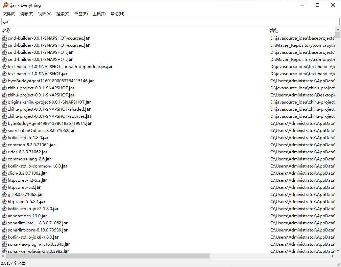Click jar icon of annotations-13.0.jar
The image size is (341, 267).
4,216
